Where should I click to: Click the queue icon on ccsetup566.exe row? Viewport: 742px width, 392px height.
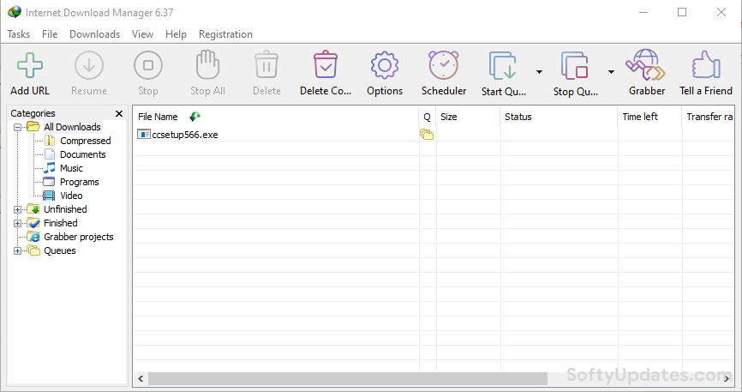[x=427, y=135]
